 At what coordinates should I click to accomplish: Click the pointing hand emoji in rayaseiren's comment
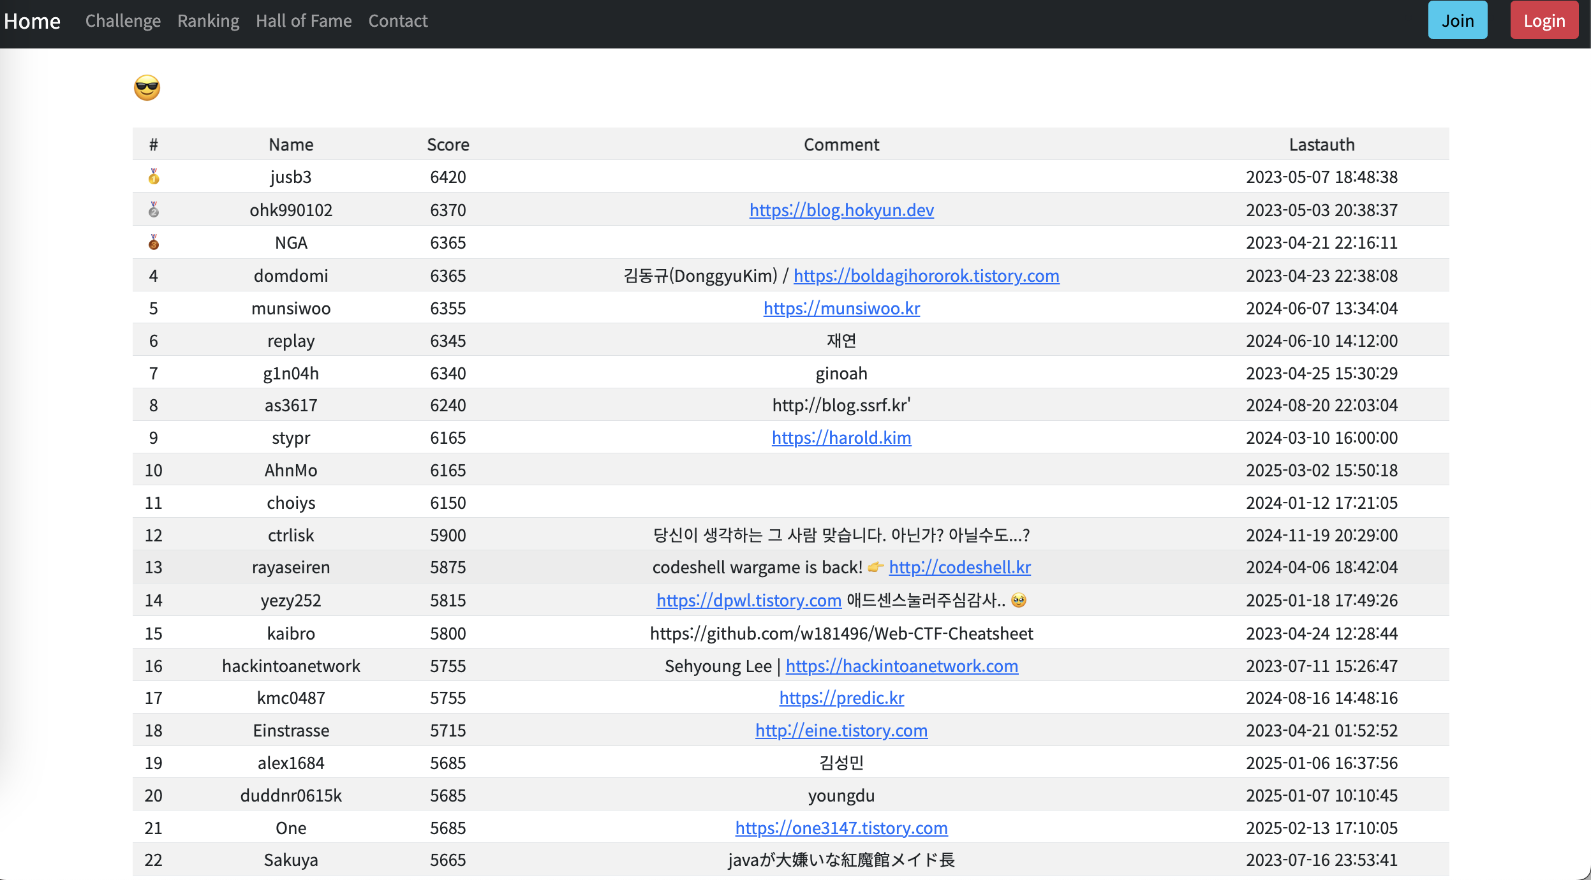(876, 567)
